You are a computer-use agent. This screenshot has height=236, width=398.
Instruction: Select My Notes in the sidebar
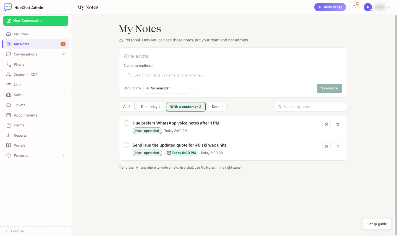pyautogui.click(x=36, y=44)
